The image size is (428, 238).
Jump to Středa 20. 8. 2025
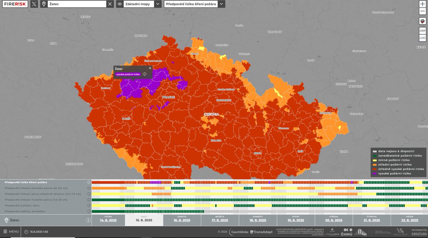click(x=334, y=220)
